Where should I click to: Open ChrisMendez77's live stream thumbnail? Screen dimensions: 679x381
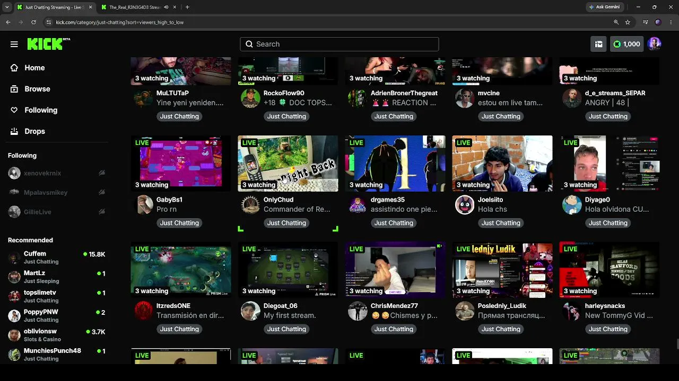[x=395, y=270]
